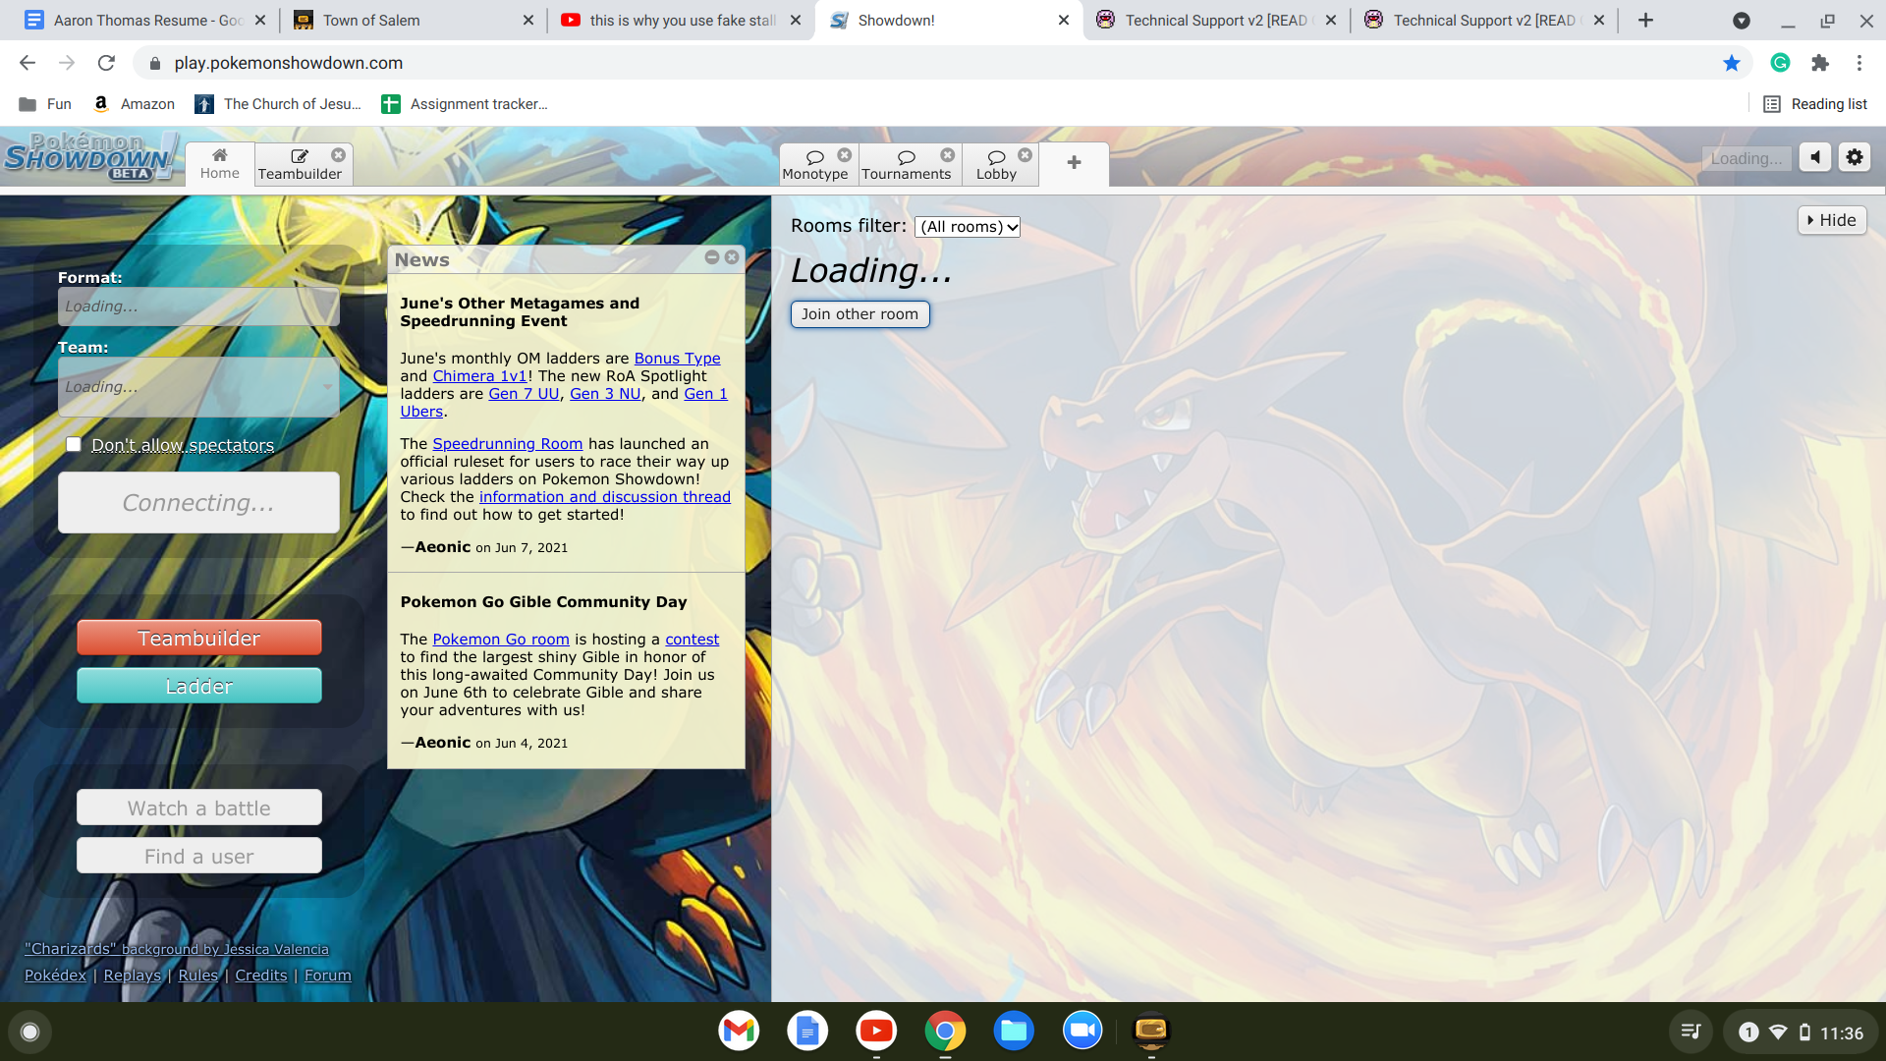Open the Monotype chat room tab
Screen dimensions: 1886x1061
click(x=814, y=164)
